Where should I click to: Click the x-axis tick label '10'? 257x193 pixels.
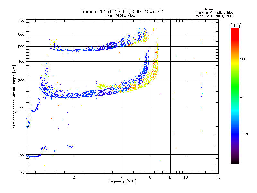tap(186, 177)
